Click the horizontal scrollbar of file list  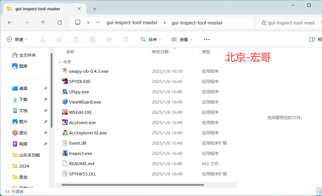coord(133,185)
